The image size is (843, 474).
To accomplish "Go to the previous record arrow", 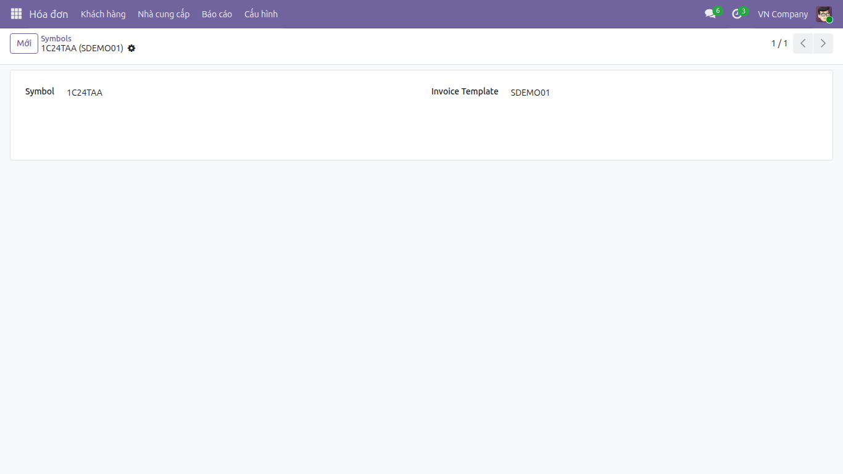I will coord(803,43).
